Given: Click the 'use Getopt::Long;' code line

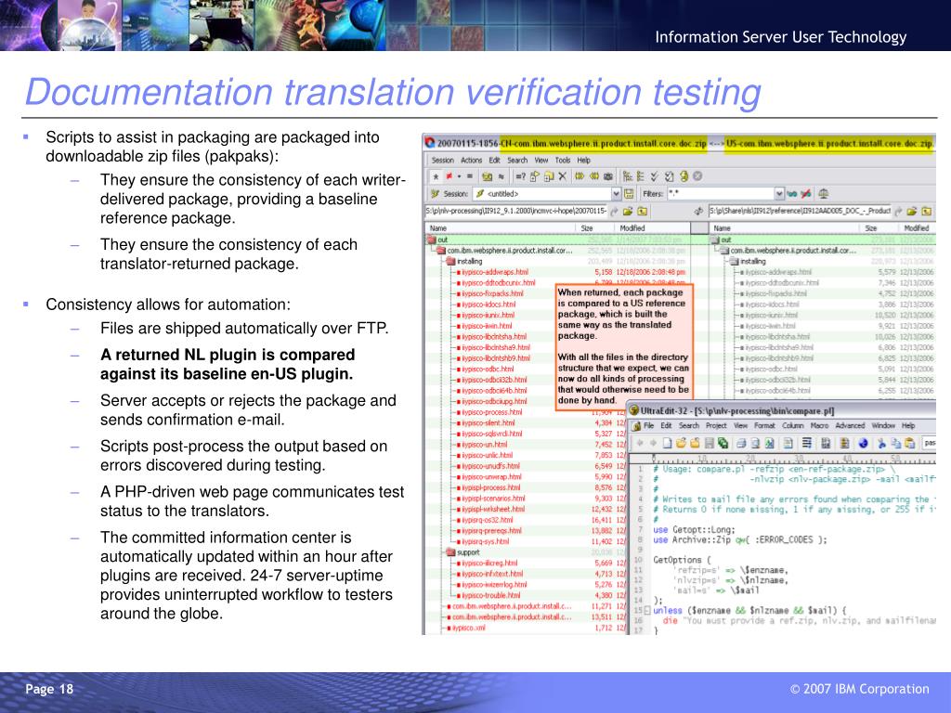Looking at the screenshot, I should (x=694, y=529).
